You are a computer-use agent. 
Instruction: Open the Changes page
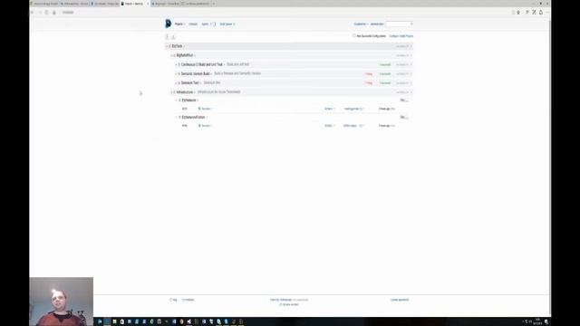(x=193, y=24)
